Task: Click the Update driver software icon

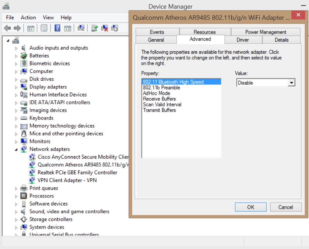Action: [x=94, y=28]
